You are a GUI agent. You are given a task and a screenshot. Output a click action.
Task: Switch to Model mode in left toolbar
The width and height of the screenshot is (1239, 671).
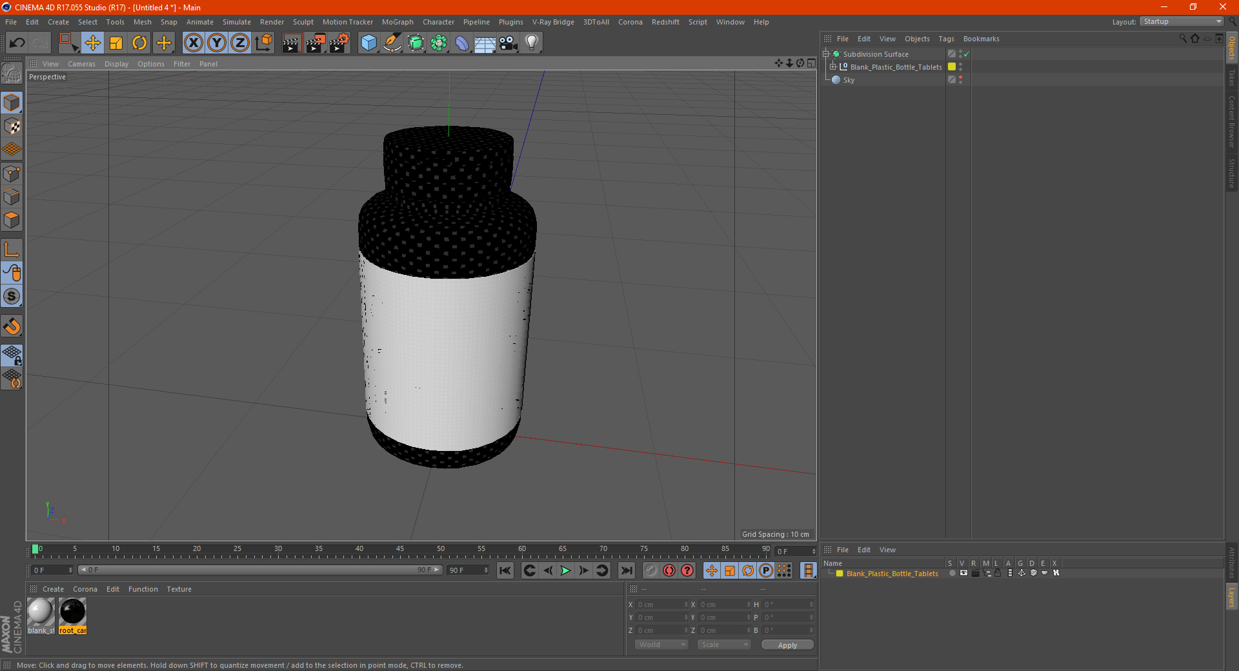point(12,103)
